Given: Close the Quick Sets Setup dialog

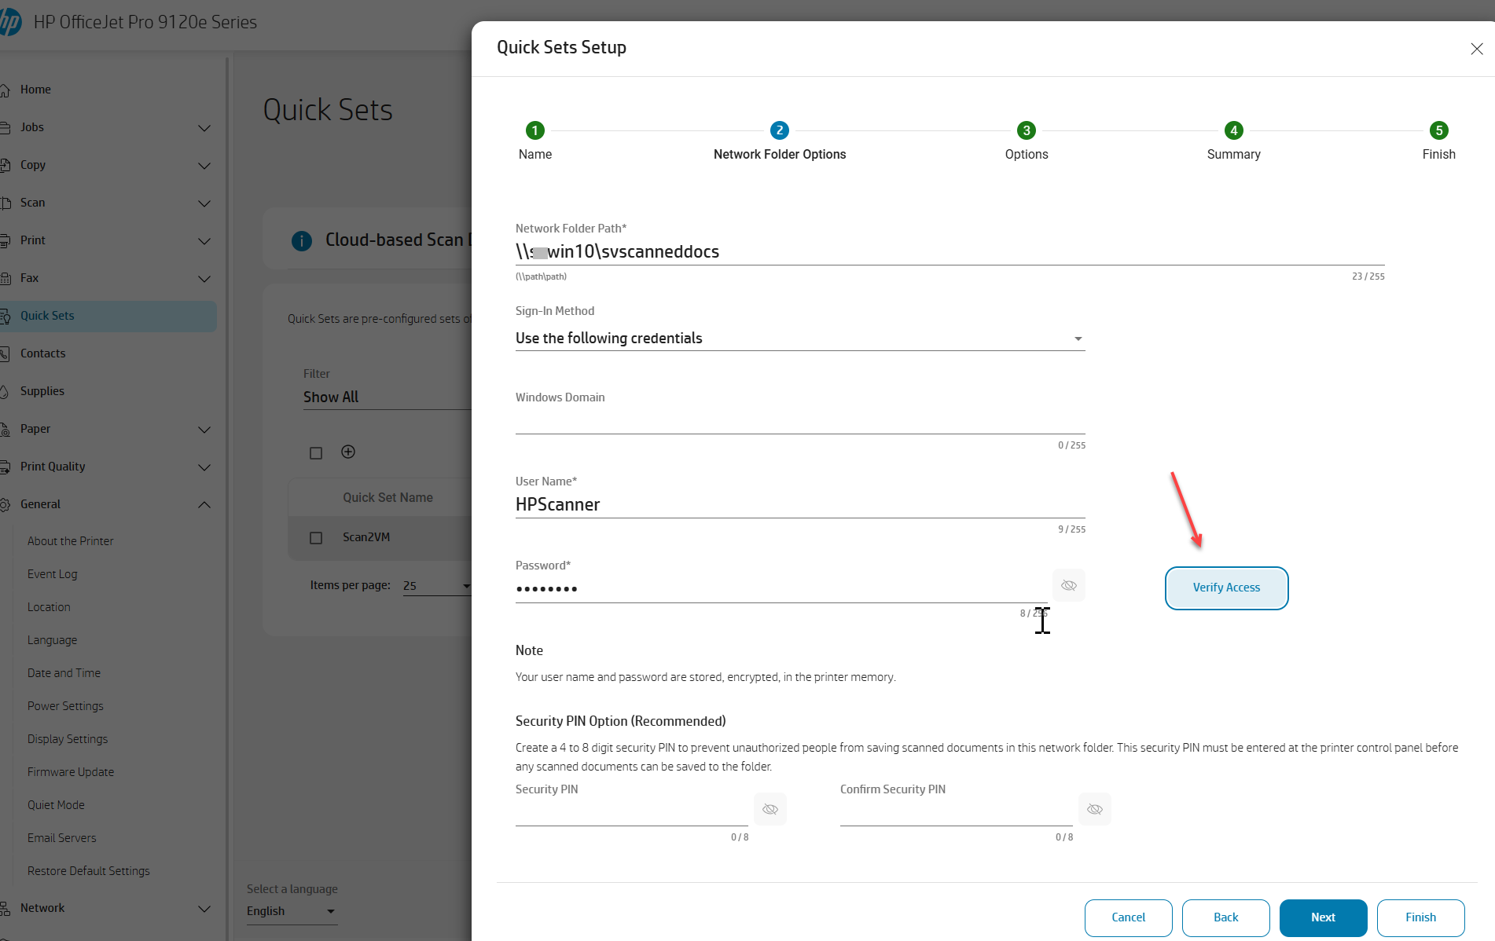Looking at the screenshot, I should pyautogui.click(x=1477, y=49).
